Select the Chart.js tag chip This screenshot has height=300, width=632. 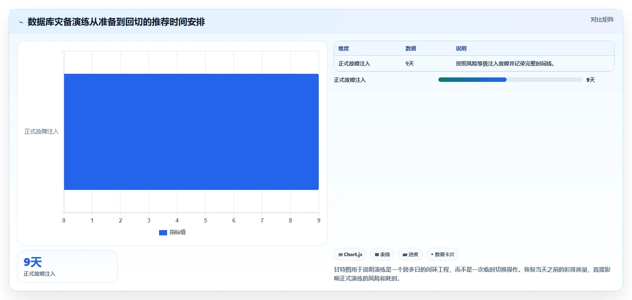[x=350, y=254]
